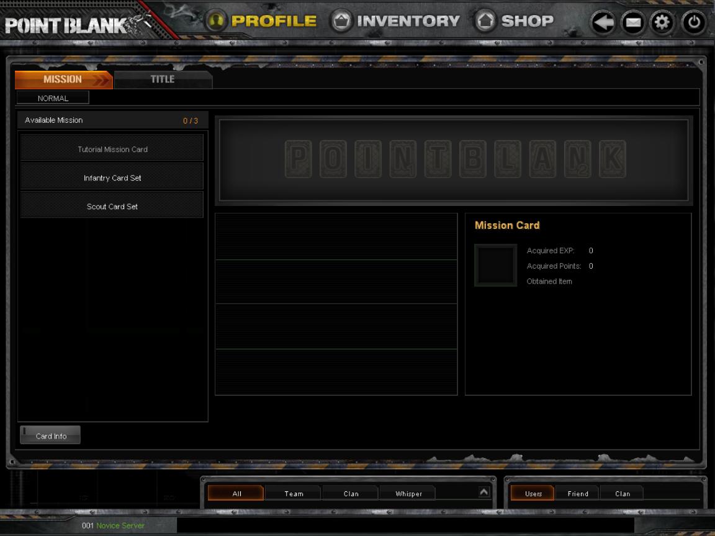The height and width of the screenshot is (536, 715).
Task: Click the K card slot in banner
Action: pos(613,159)
